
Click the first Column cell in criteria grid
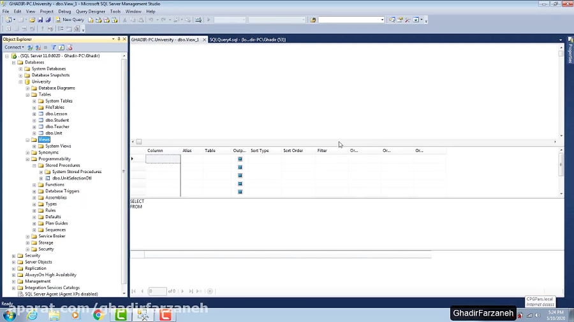click(x=163, y=159)
